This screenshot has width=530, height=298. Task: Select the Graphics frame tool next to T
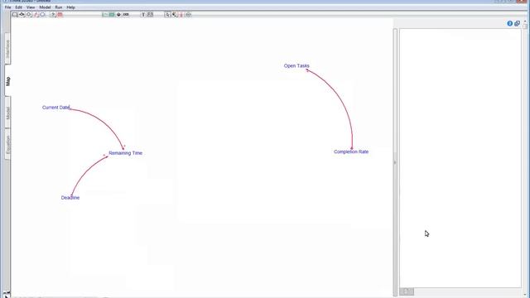pos(151,15)
